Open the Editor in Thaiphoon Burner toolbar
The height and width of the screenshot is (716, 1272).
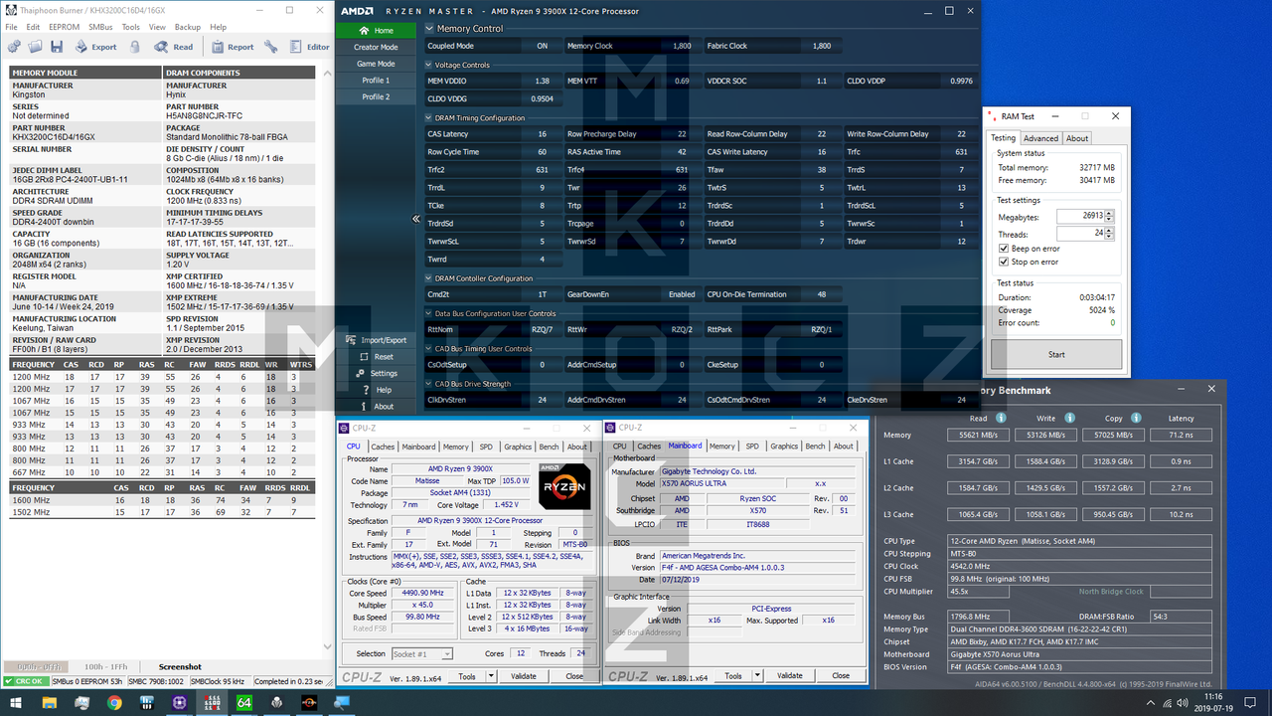308,47
